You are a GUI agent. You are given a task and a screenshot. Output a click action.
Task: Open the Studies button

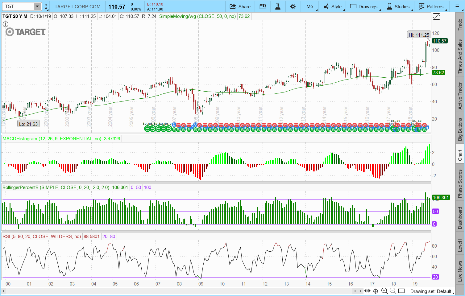tap(398, 6)
